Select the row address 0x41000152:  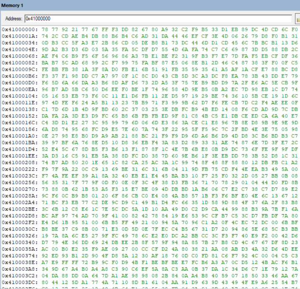click(20, 116)
